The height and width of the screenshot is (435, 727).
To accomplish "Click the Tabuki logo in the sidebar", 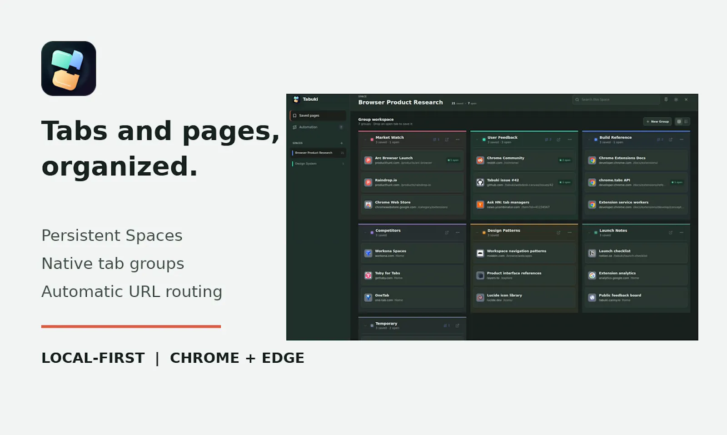I will 296,99.
